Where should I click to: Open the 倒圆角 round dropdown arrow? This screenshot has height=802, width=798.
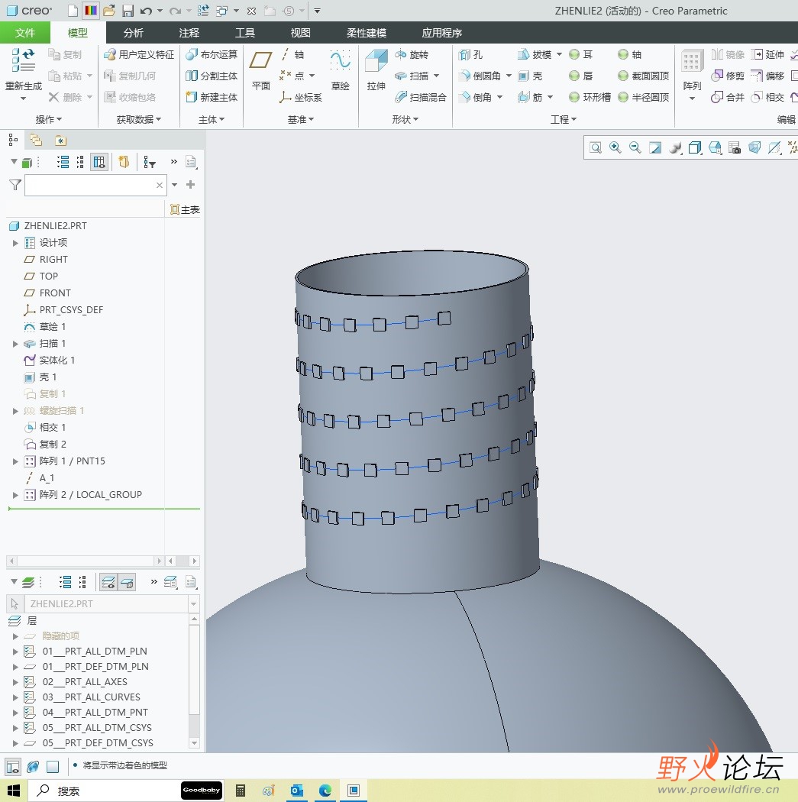point(509,76)
